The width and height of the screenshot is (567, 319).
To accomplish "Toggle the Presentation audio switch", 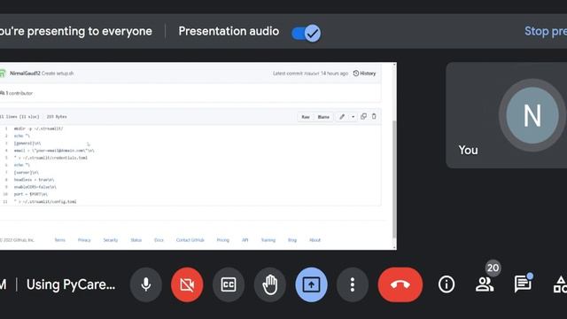I will 306,34.
